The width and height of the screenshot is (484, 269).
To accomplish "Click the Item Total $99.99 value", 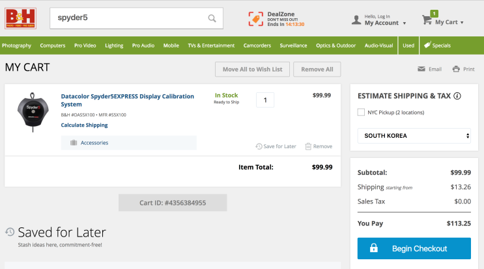I will (322, 167).
